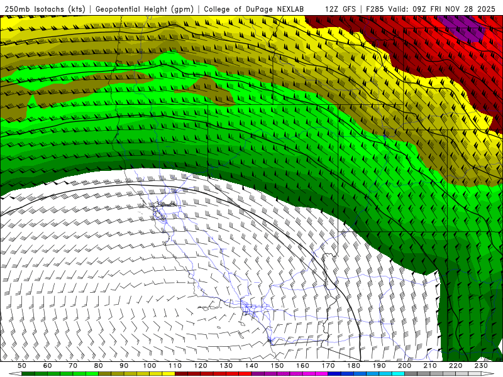Image resolution: width=503 pixels, height=377 pixels.
Task: Click the left arrow end of color bar
Action: point(15,373)
